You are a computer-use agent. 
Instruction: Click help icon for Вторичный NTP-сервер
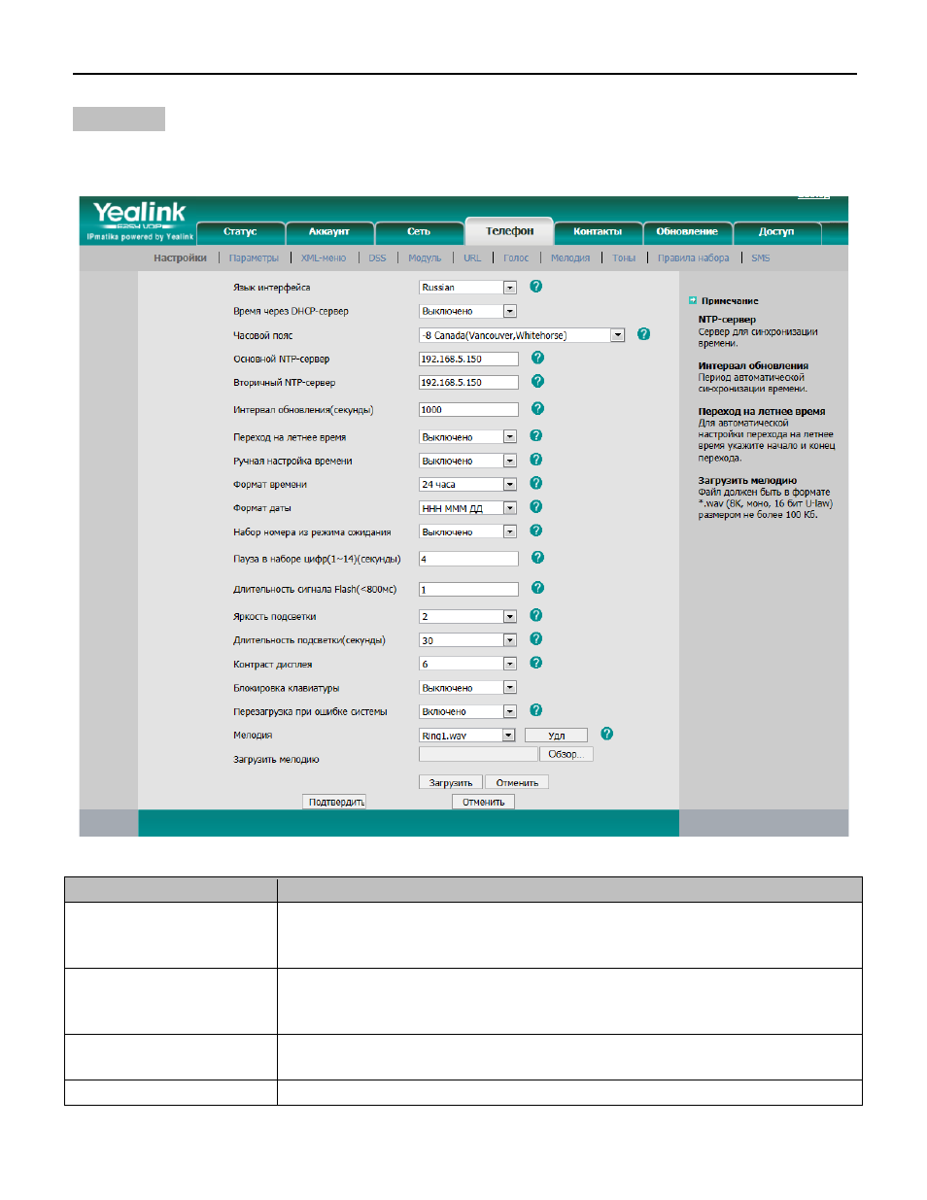click(537, 382)
